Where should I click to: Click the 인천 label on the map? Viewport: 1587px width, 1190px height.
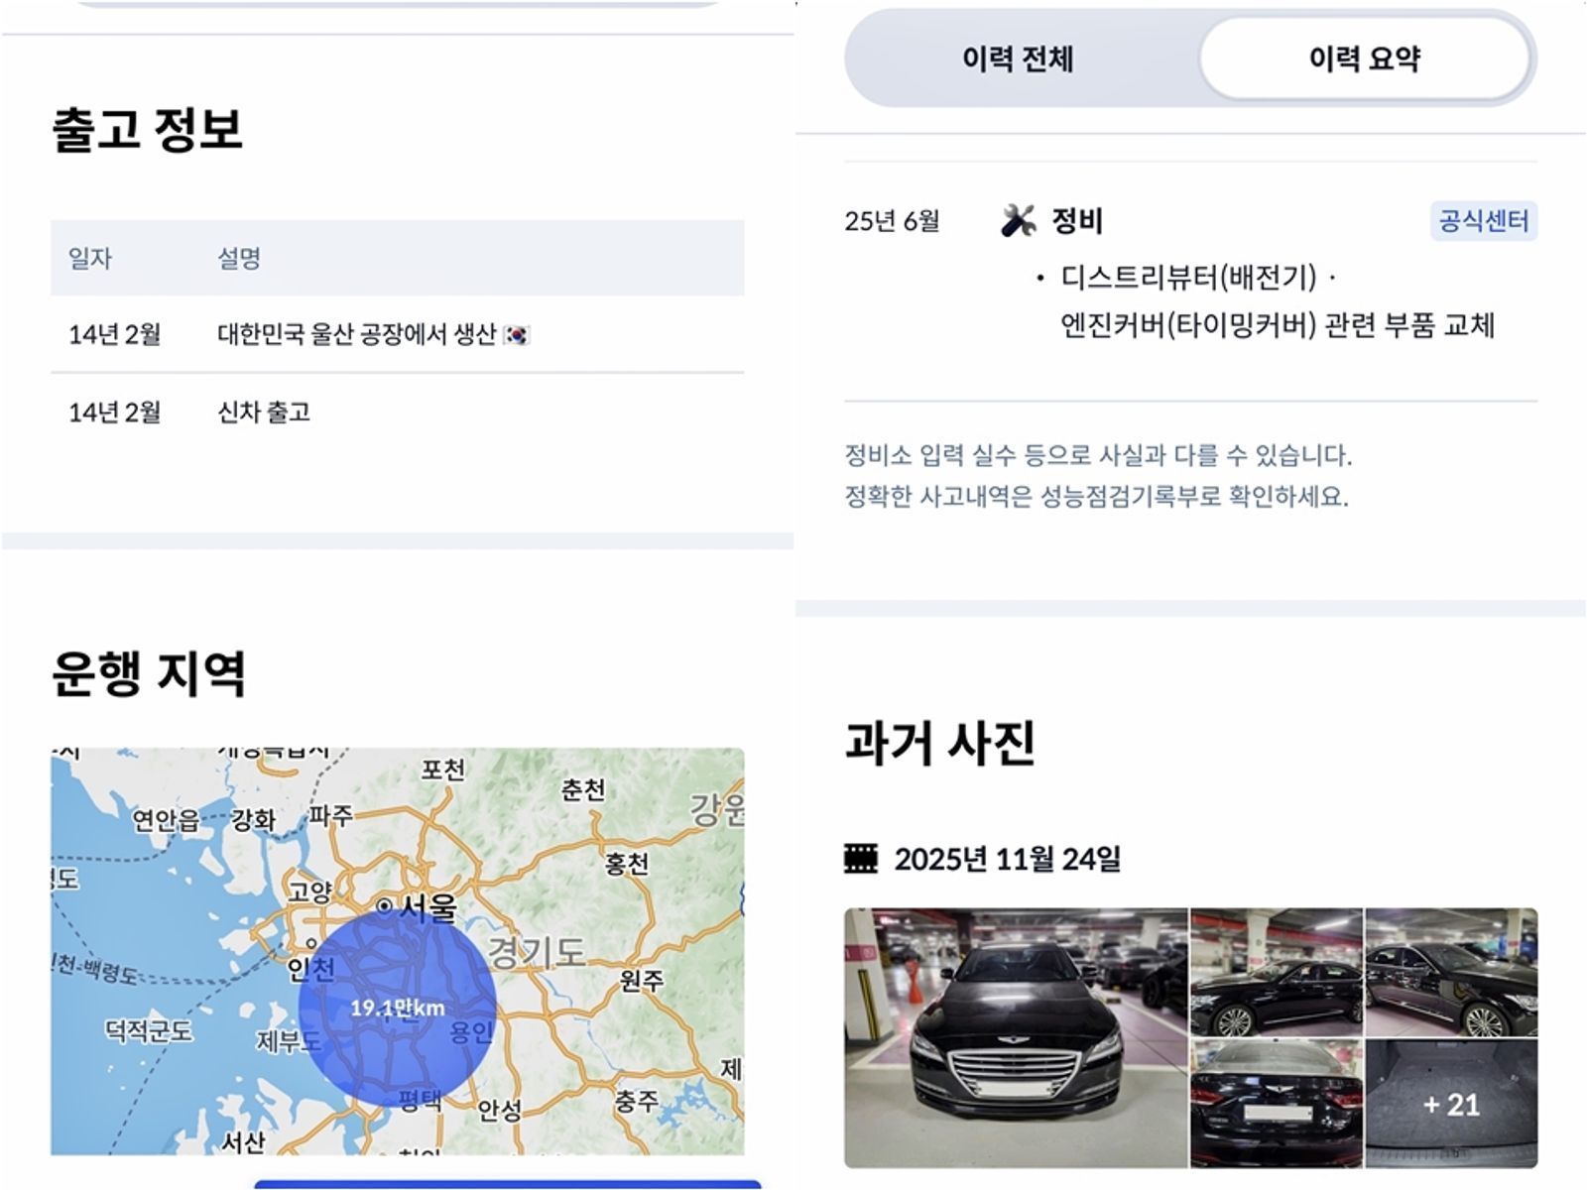point(311,969)
